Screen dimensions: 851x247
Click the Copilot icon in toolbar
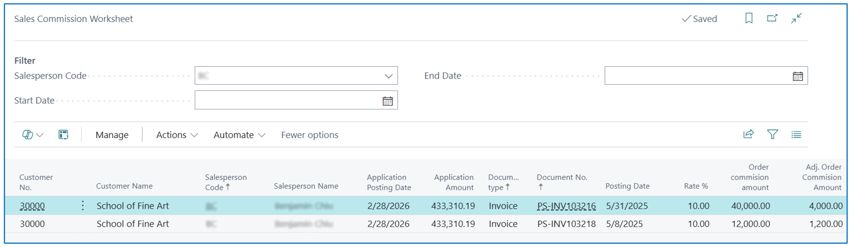tap(27, 135)
